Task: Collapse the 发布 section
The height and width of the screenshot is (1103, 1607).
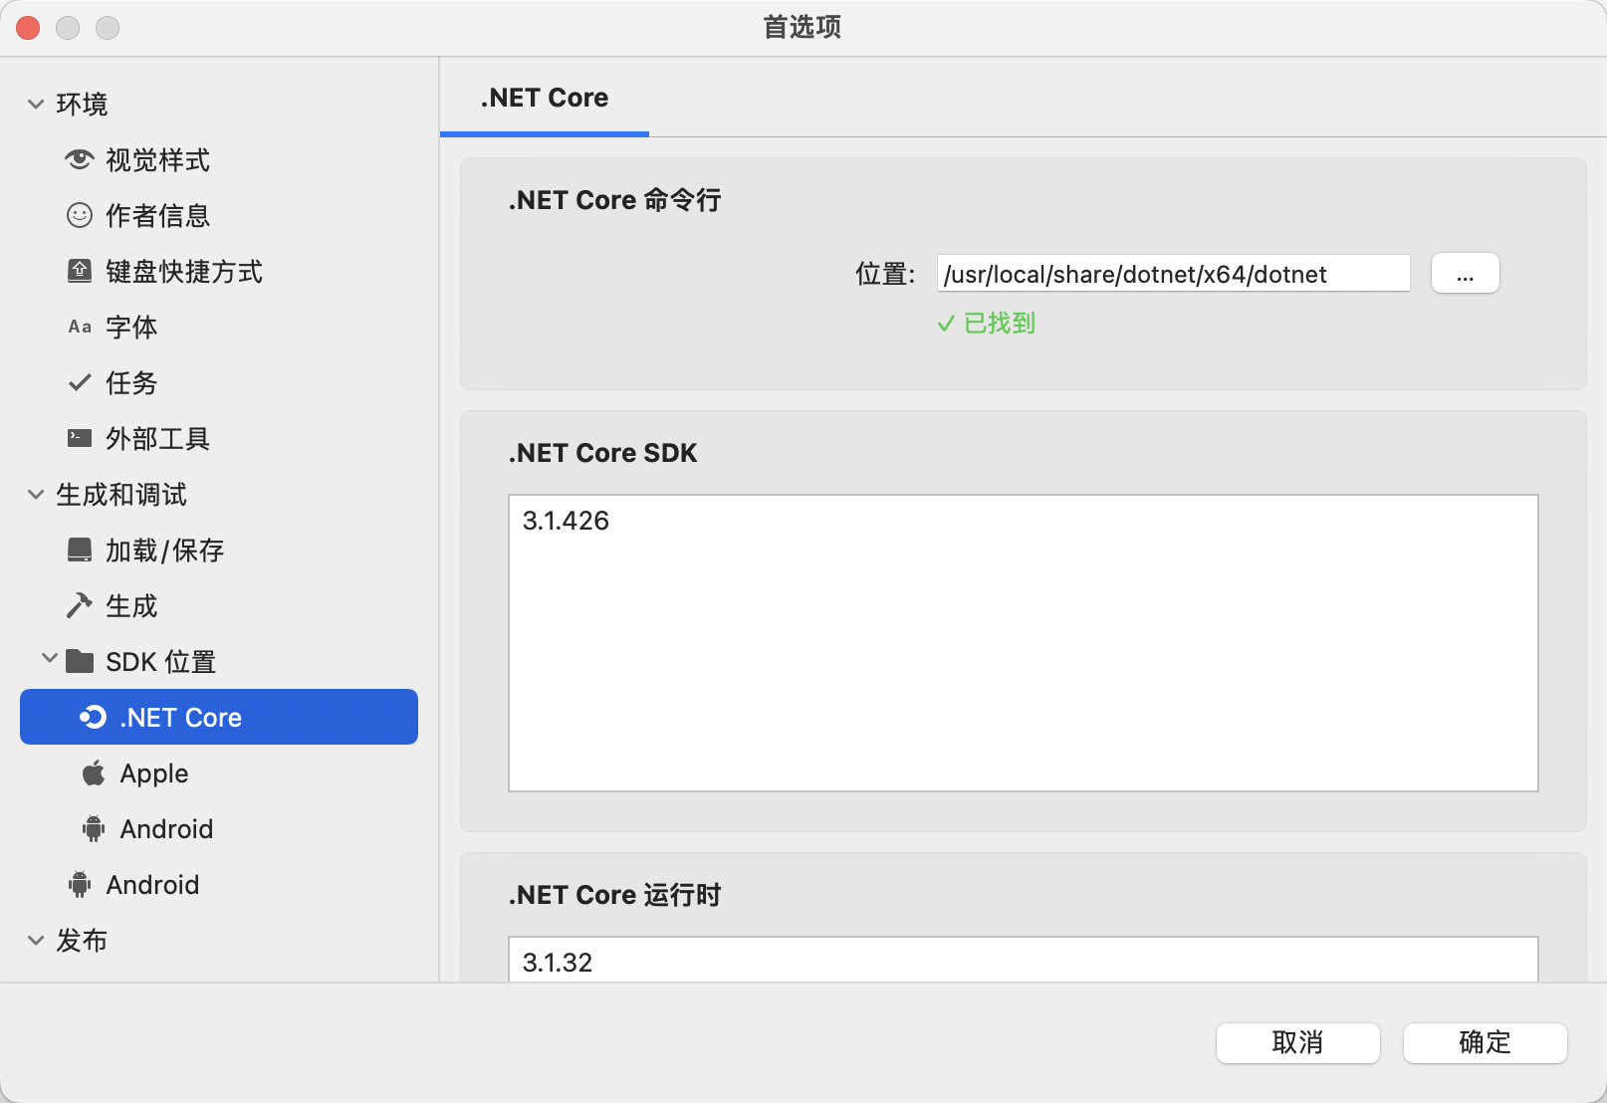Action: (36, 940)
